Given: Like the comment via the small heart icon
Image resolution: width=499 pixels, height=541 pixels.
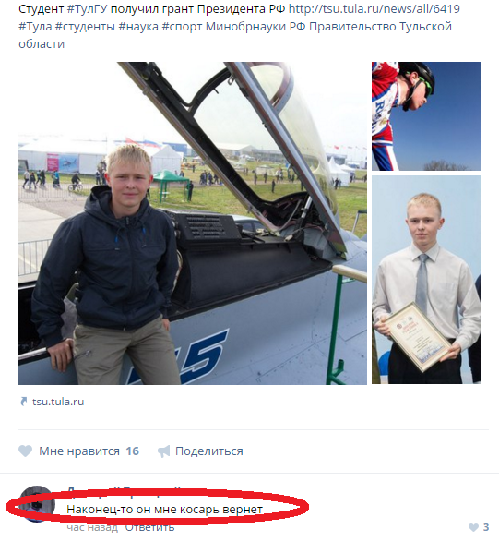Looking at the screenshot, I should [x=474, y=527].
